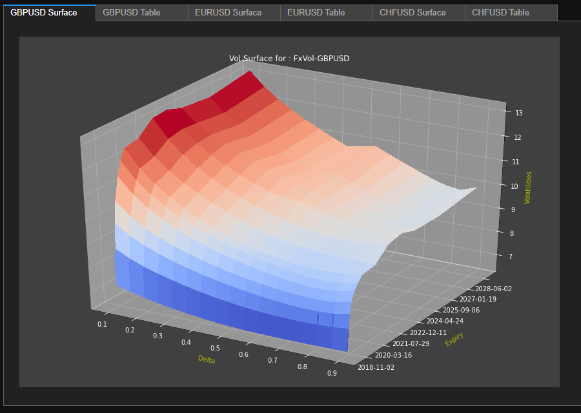Open the EURUSD Table tab

point(316,12)
